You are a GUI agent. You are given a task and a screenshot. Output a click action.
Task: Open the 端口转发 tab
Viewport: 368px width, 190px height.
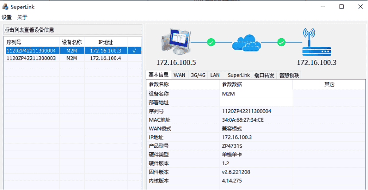pos(264,75)
